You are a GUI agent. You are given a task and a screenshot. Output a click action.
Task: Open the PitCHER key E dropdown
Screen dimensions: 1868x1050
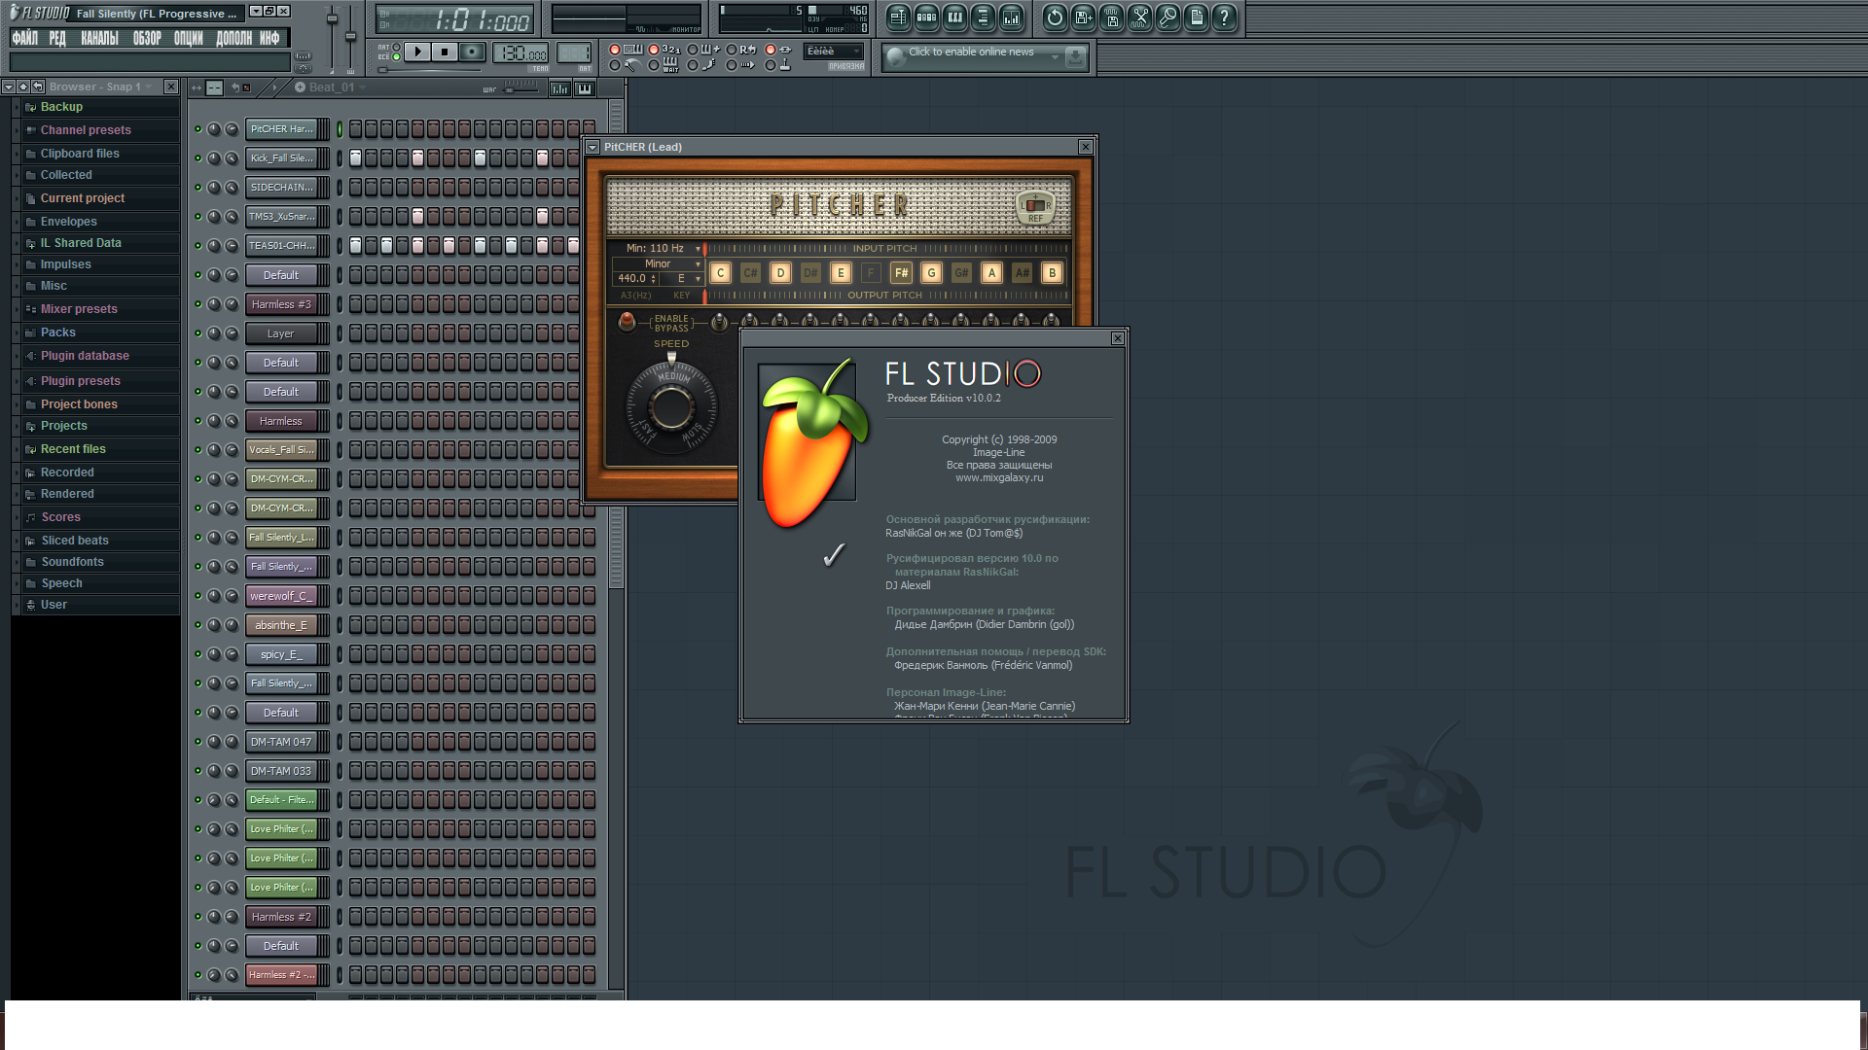click(x=683, y=279)
